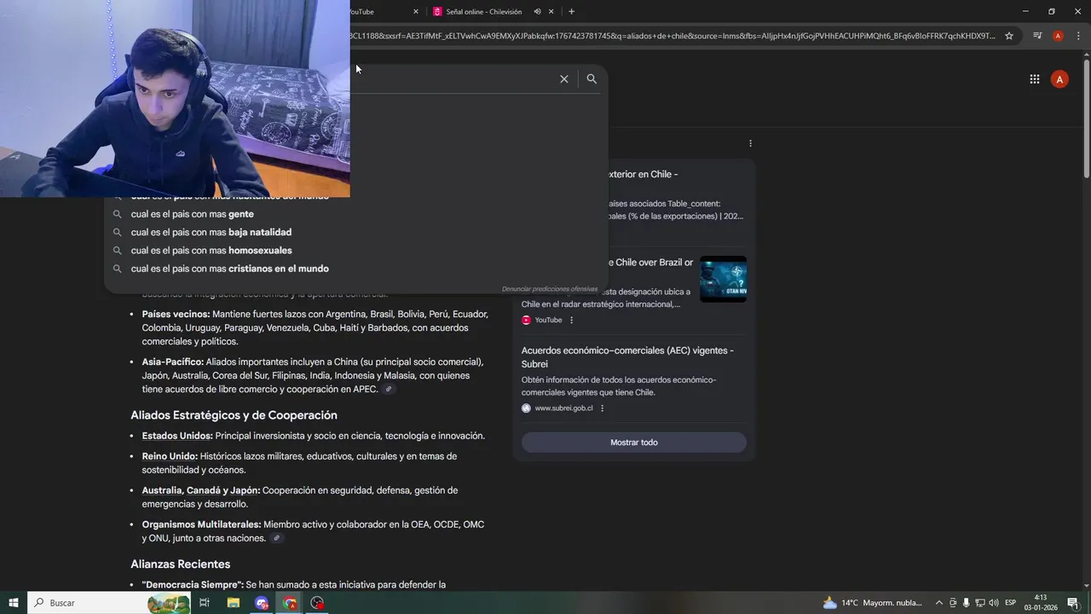Click the microphone icon in the system tray

click(967, 603)
